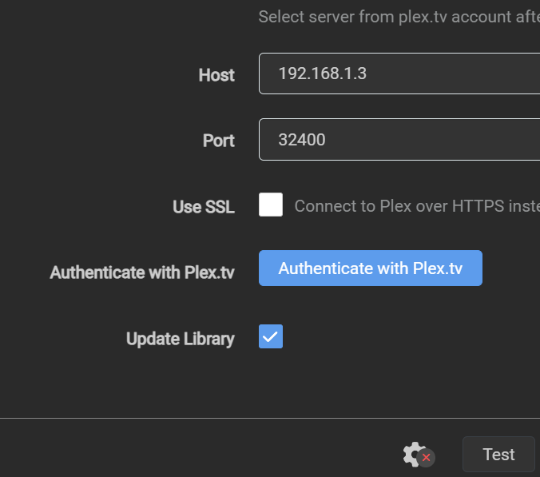540x477 pixels.
Task: Enable the Use SSL checkbox
Action: [271, 205]
